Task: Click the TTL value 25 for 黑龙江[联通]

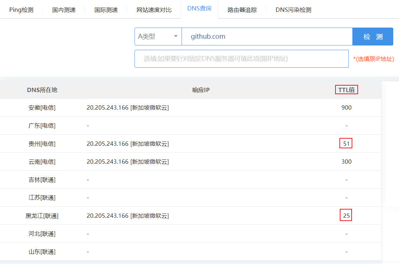Action: tap(346, 215)
